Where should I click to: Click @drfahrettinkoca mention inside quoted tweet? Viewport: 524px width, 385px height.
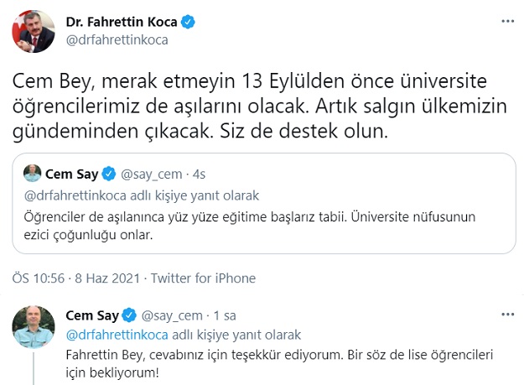[80, 195]
